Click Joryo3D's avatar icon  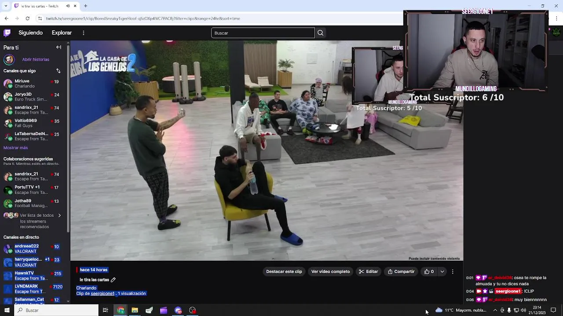click(x=8, y=97)
